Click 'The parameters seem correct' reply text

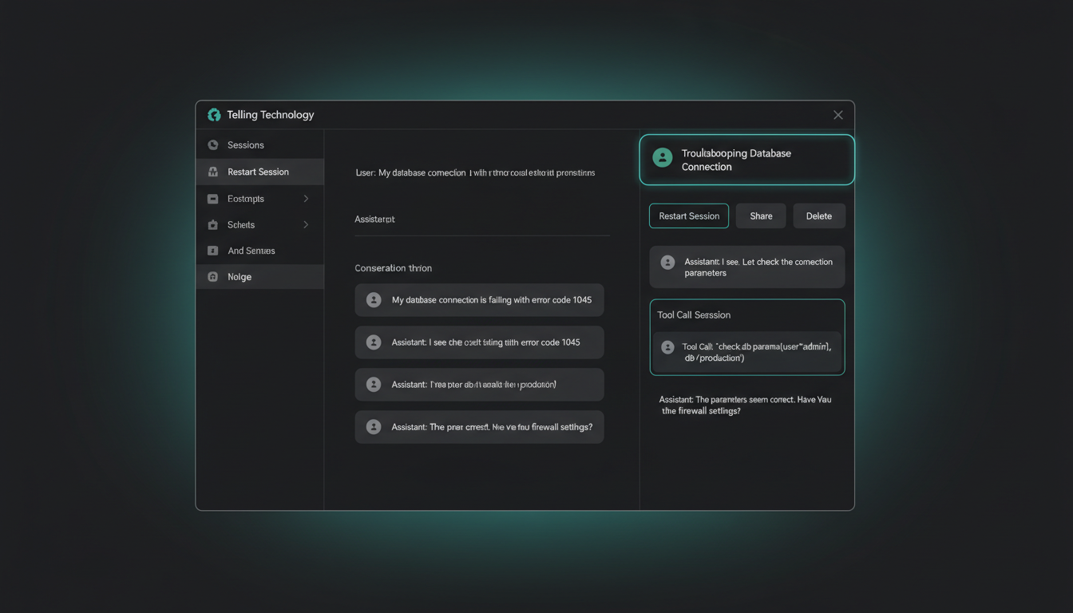coord(745,405)
